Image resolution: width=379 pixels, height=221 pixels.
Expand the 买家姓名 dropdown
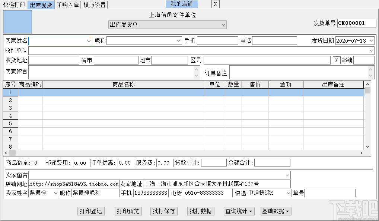(x=88, y=41)
